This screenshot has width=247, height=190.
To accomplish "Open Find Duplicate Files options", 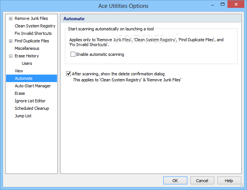I will tap(32, 41).
